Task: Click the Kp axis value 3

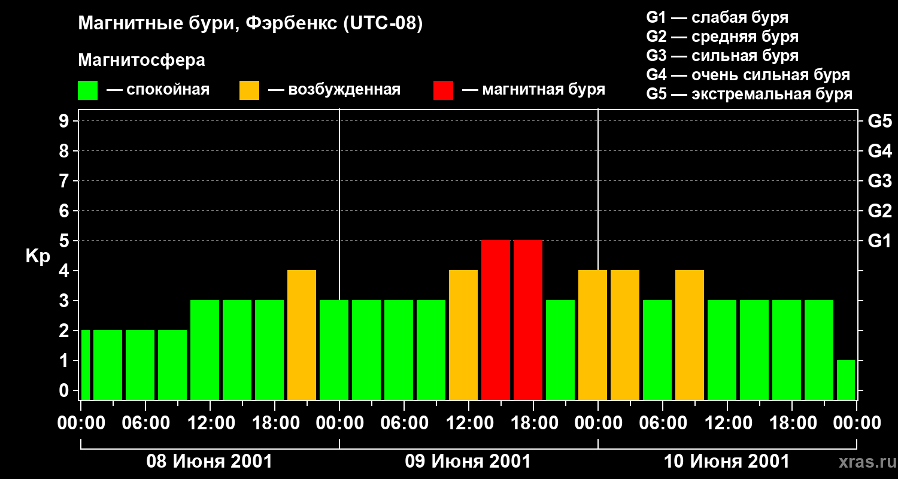Action: pyautogui.click(x=65, y=301)
